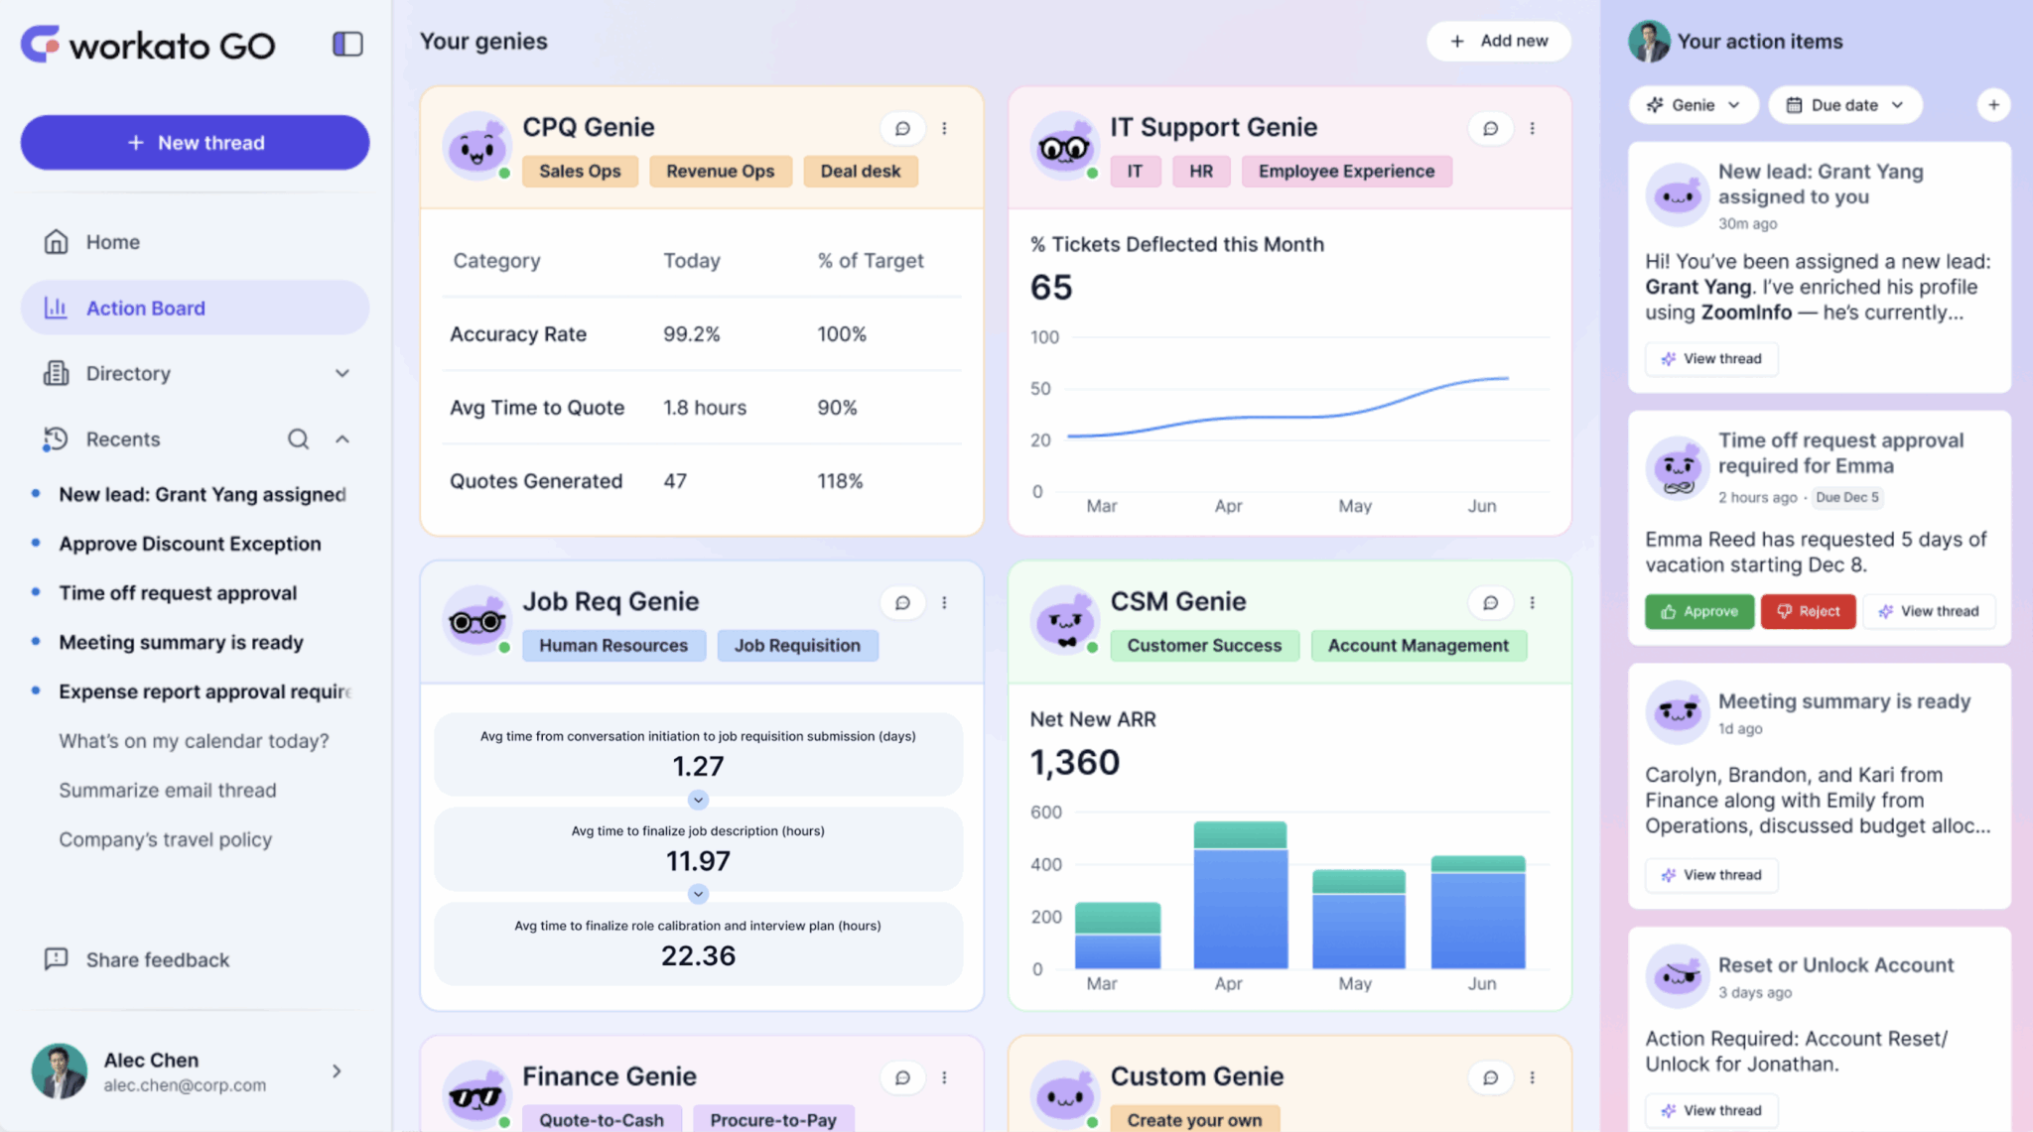Start a New thread
The width and height of the screenshot is (2033, 1132).
point(195,142)
